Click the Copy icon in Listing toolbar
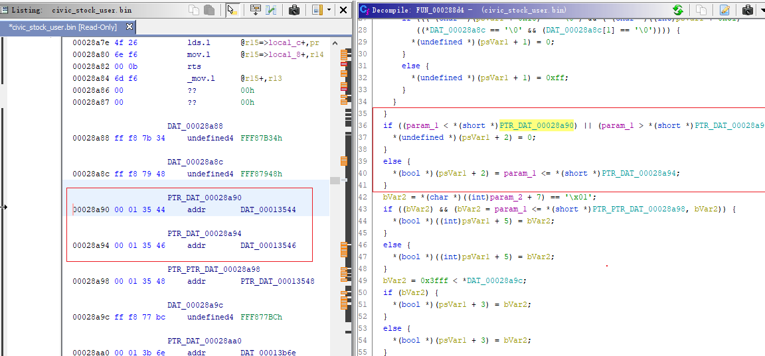 point(195,10)
